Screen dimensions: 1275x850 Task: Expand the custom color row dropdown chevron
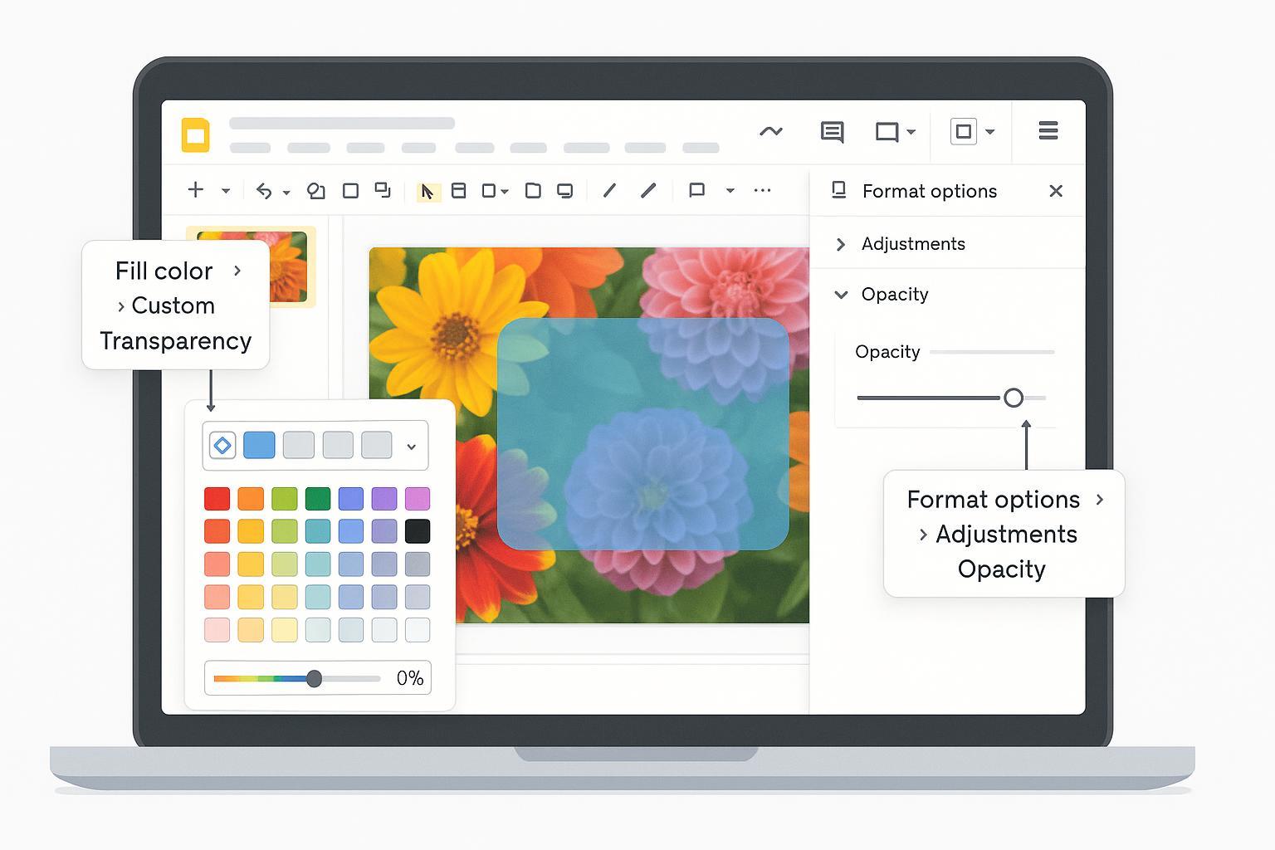[411, 447]
